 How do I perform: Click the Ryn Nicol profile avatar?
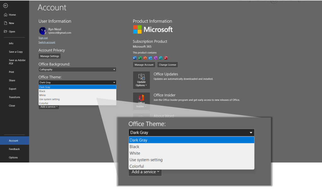pyautogui.click(x=43, y=31)
